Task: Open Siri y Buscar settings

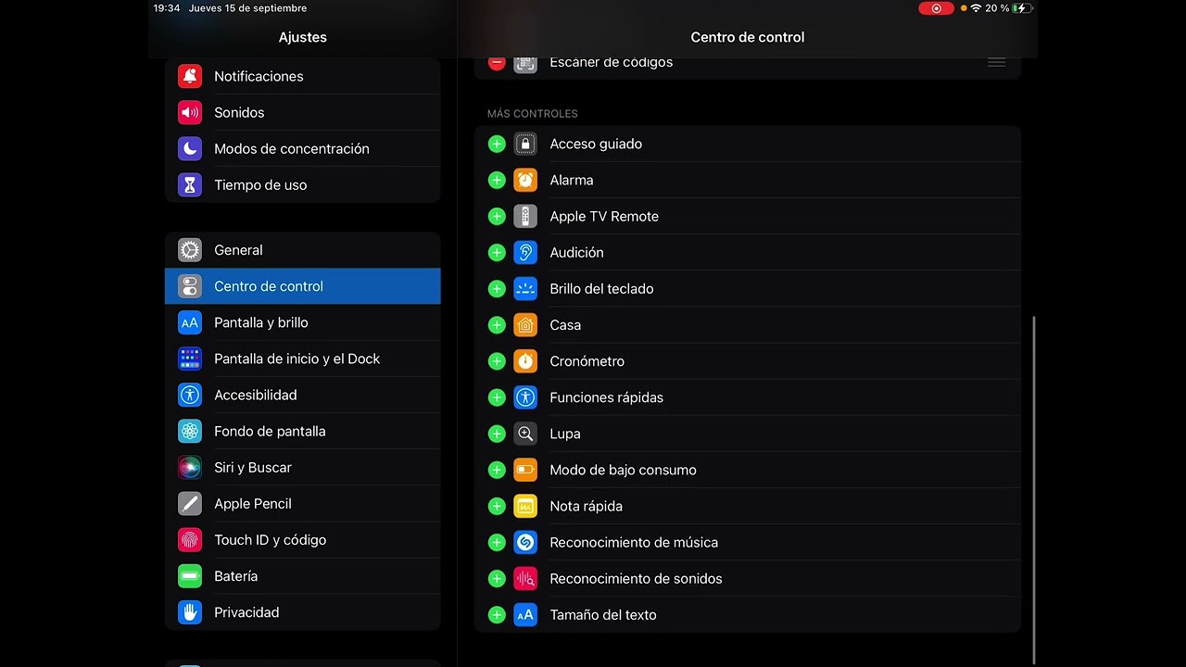Action: (302, 467)
